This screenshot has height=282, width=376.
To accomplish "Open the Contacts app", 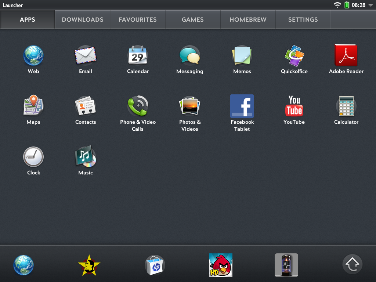I will click(x=85, y=106).
